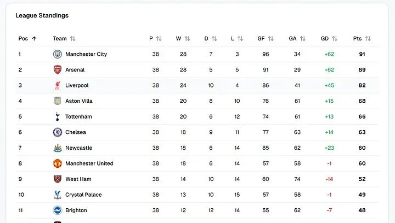Select the Liverpool table row
395x223 pixels.
[198, 85]
